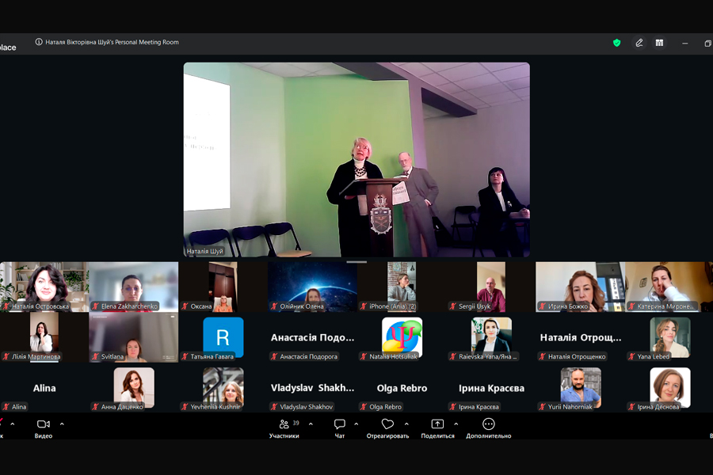
Task: Select Наталія Отрощенко participant tile
Action: pos(580,337)
